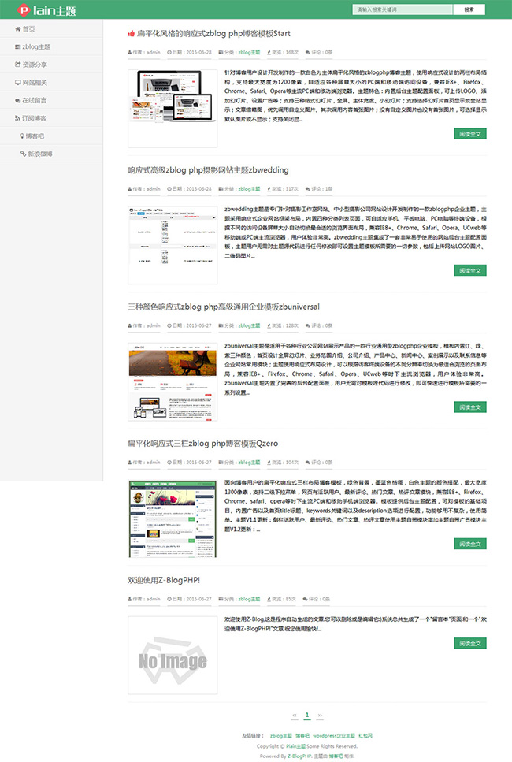This screenshot has width=512, height=762.
Task: Go to previous page with « pagination arrow
Action: point(295,715)
